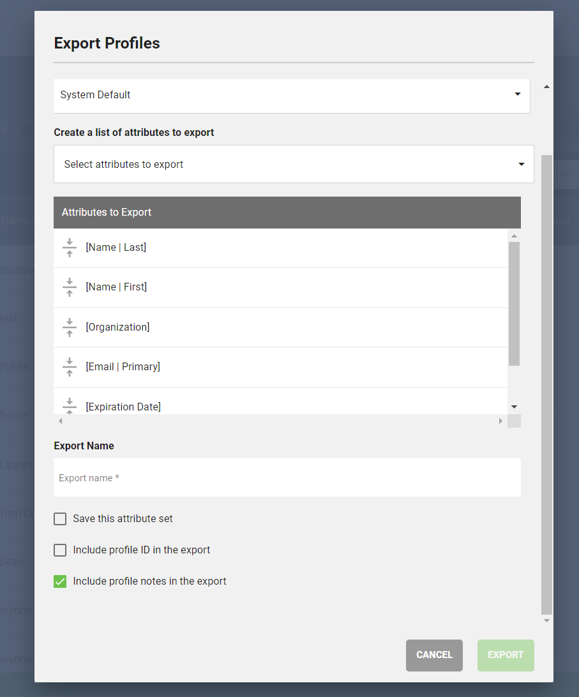The width and height of the screenshot is (579, 697).
Task: Click scroll-right arrow under attributes list
Action: 501,421
